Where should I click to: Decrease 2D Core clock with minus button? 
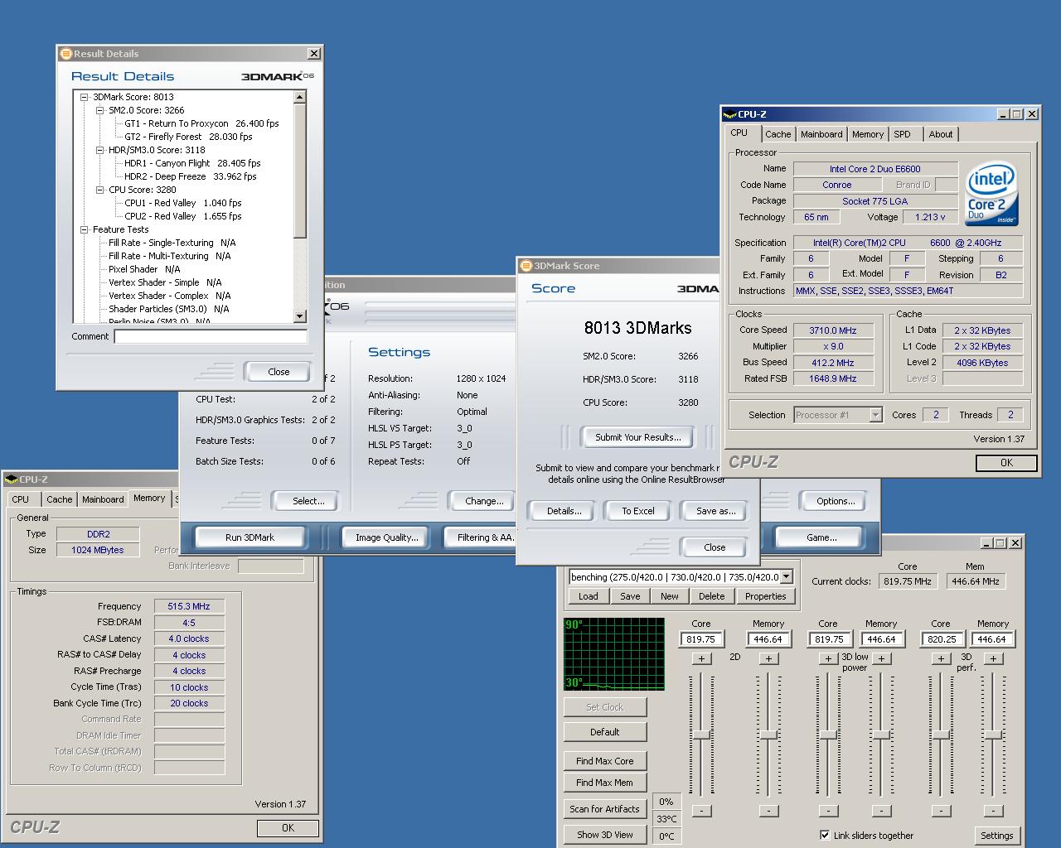click(701, 811)
